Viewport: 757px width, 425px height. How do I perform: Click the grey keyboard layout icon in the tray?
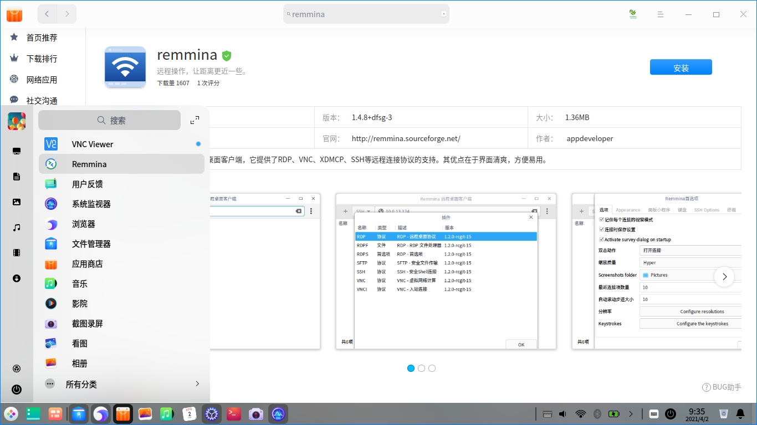point(548,414)
